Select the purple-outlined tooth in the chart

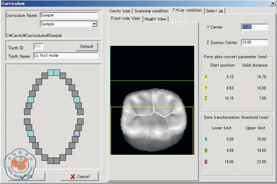click(77, 133)
